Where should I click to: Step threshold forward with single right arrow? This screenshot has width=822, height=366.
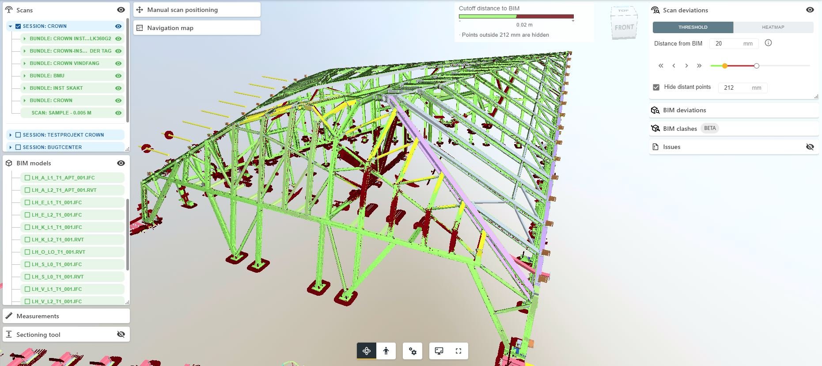point(686,66)
